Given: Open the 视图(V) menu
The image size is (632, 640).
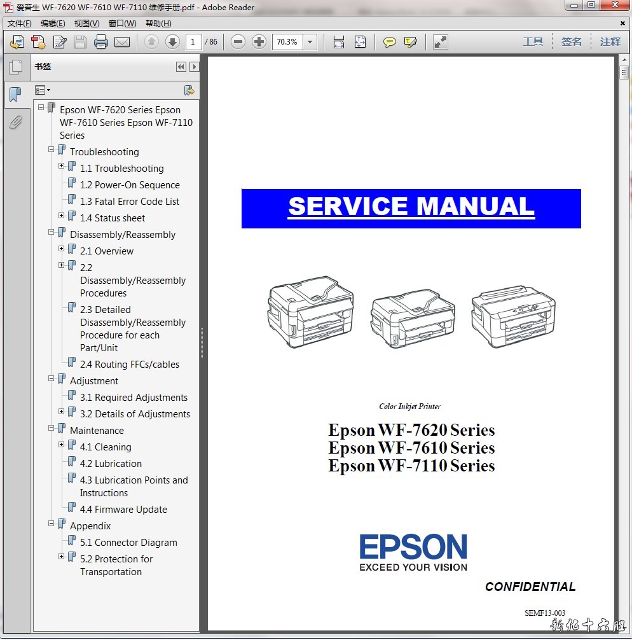Looking at the screenshot, I should tap(86, 24).
